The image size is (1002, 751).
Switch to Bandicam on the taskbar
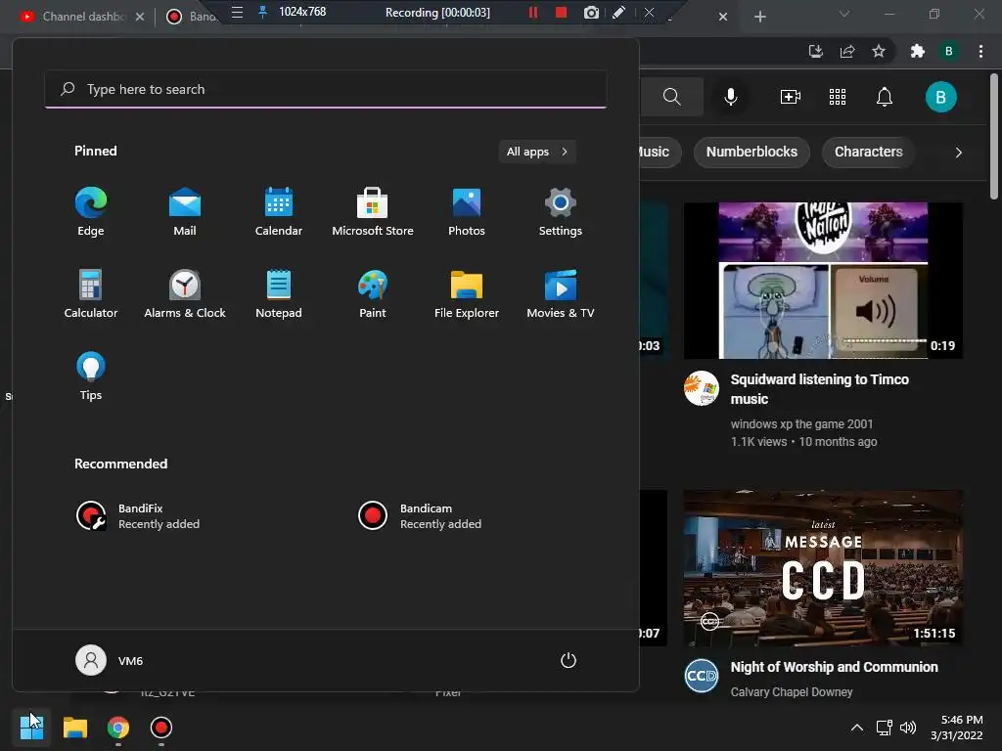pos(161,728)
